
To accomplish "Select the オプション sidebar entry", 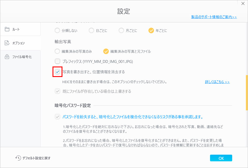I will pyautogui.click(x=18, y=43).
